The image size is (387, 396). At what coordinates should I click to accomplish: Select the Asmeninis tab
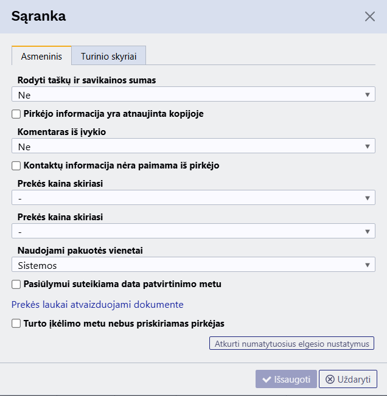[41, 55]
